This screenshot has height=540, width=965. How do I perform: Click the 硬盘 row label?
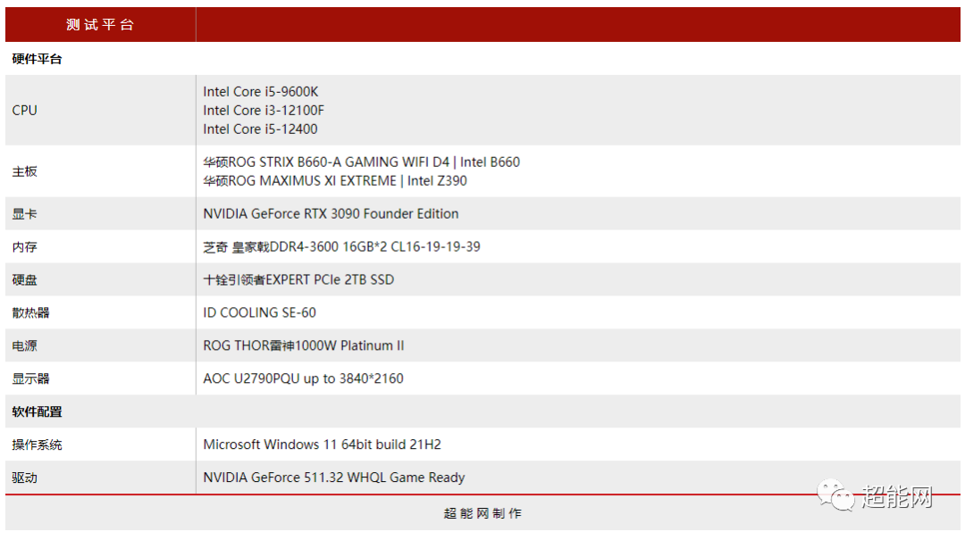click(25, 280)
